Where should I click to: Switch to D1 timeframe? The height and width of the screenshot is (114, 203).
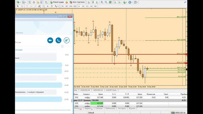pos(87,6)
